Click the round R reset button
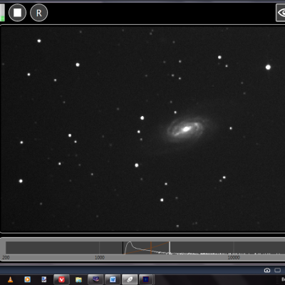 pyautogui.click(x=39, y=13)
